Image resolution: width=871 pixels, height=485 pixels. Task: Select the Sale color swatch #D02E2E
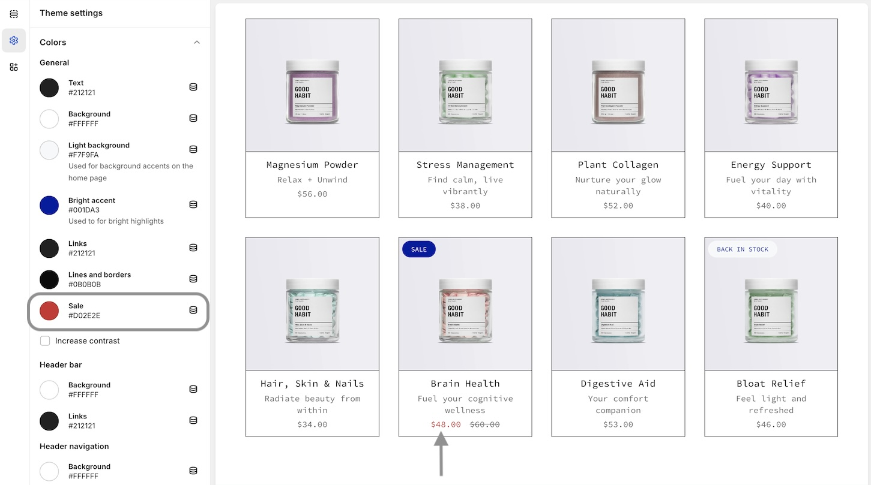click(49, 311)
